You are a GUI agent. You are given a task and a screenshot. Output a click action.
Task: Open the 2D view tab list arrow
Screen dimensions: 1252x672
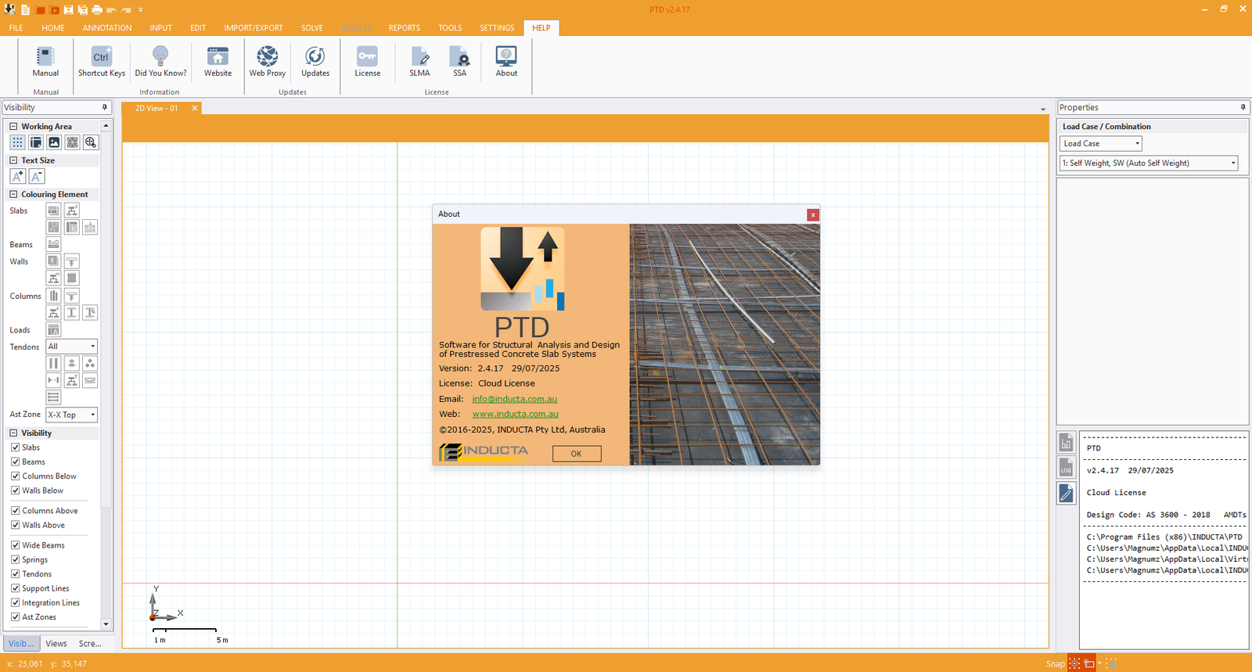1043,110
